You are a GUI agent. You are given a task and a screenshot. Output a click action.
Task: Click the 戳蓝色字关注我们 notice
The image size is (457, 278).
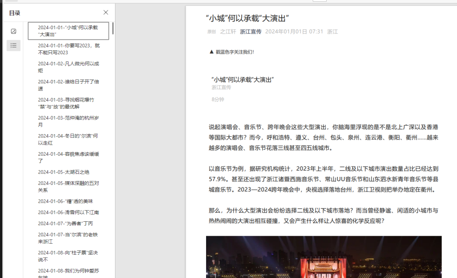232,52
